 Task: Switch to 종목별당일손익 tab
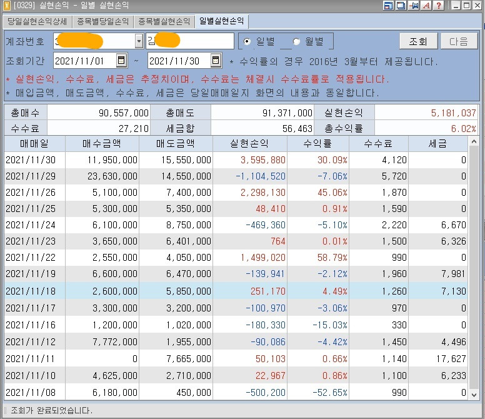point(102,21)
